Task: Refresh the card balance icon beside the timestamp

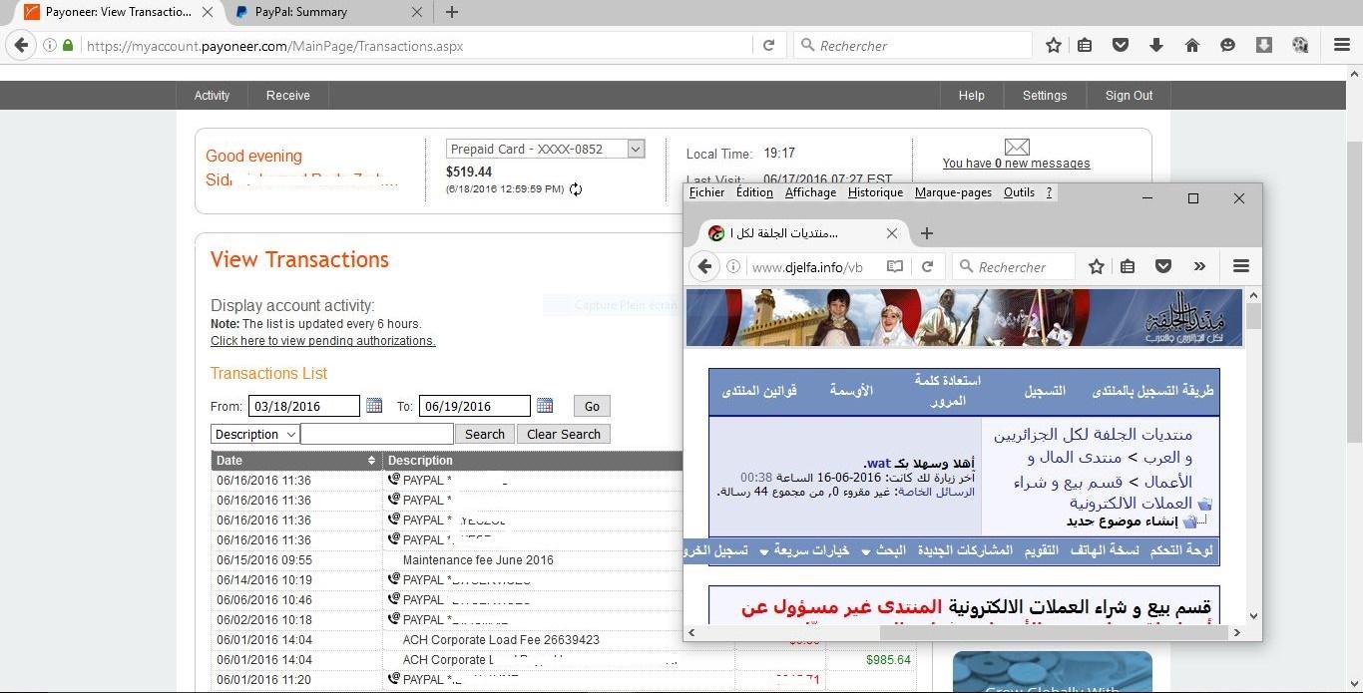Action: coord(576,189)
